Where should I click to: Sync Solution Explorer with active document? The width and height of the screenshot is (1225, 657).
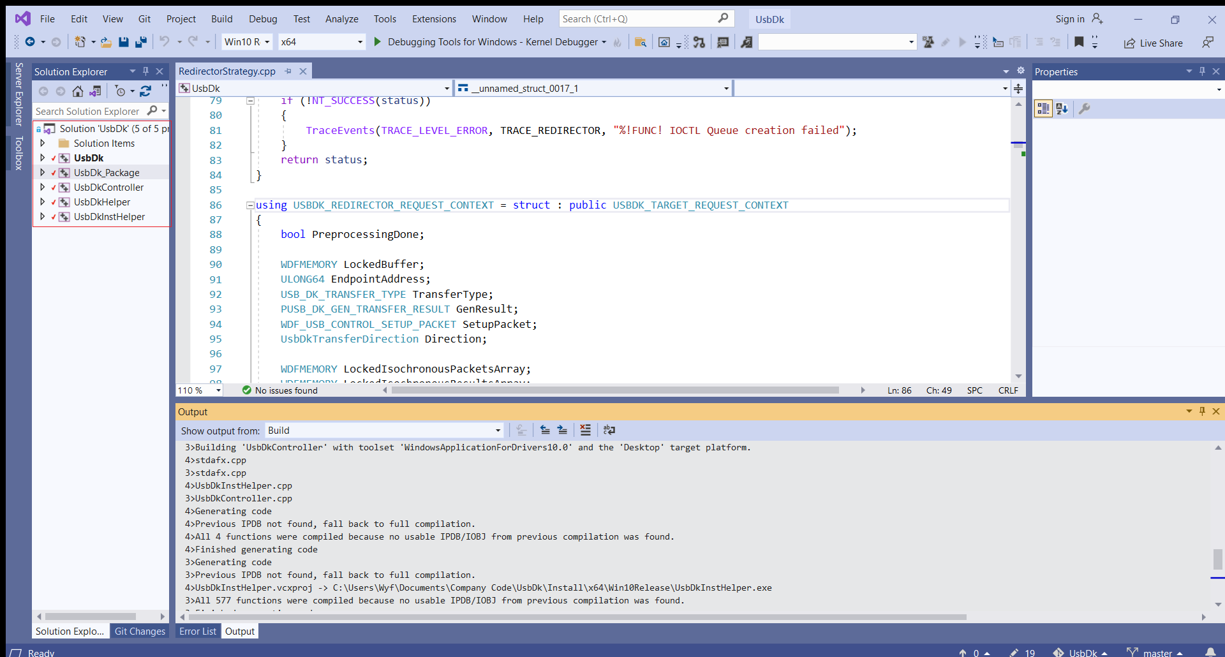point(94,91)
